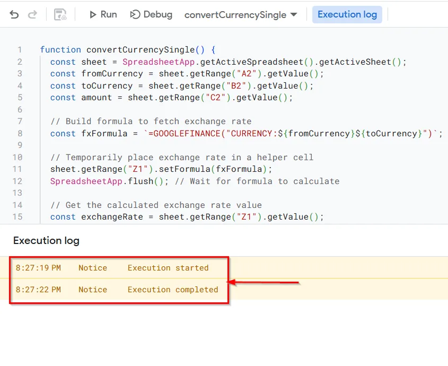Click line number 12 in gutter
Image resolution: width=448 pixels, height=366 pixels.
point(17,181)
